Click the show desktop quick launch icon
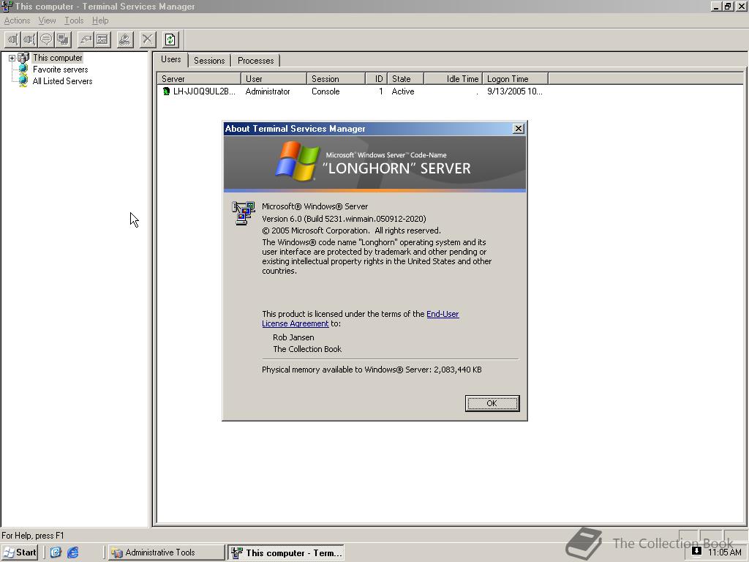Screen dimensions: 749x562 pos(56,552)
